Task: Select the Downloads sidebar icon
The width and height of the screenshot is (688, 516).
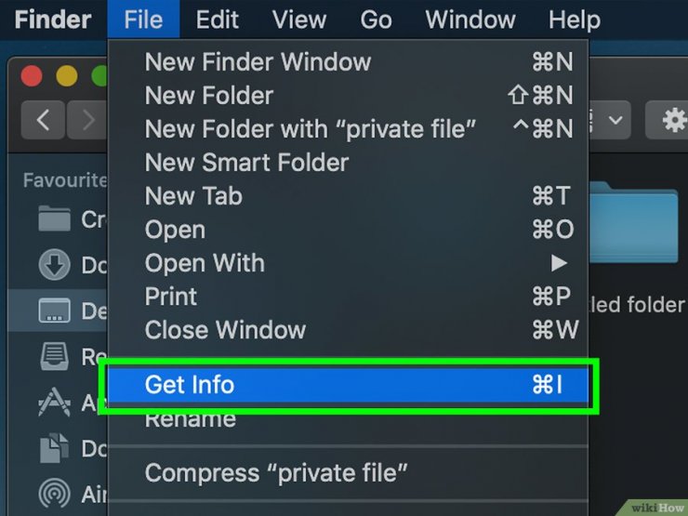Action: click(54, 265)
